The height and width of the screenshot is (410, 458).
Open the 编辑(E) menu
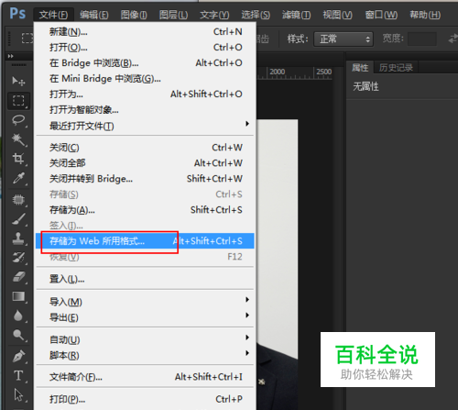[94, 15]
